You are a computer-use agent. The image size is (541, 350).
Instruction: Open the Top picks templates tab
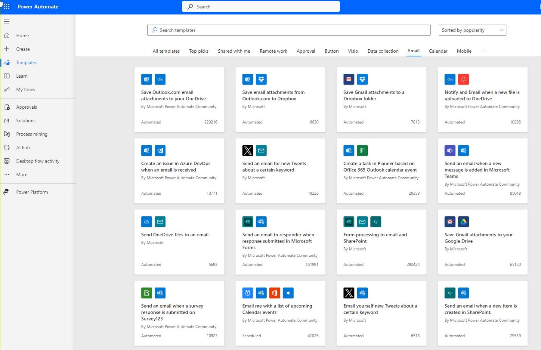(x=199, y=51)
